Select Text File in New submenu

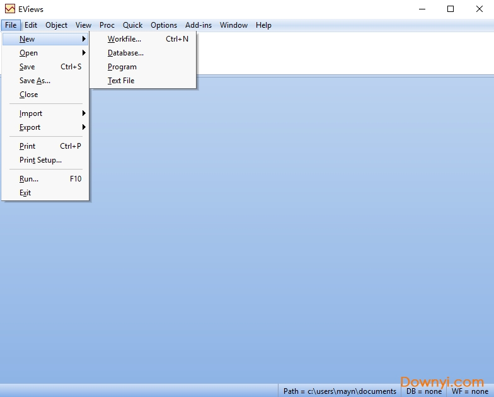(x=121, y=81)
